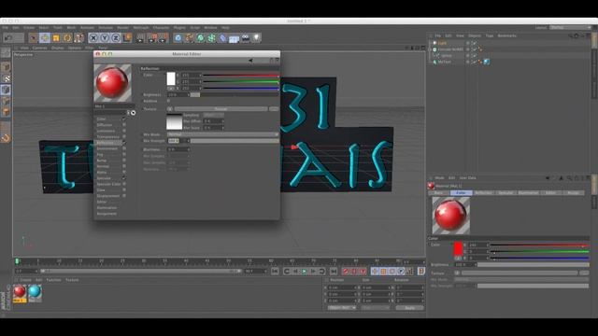Click the undo arrow icon

(x=8, y=37)
